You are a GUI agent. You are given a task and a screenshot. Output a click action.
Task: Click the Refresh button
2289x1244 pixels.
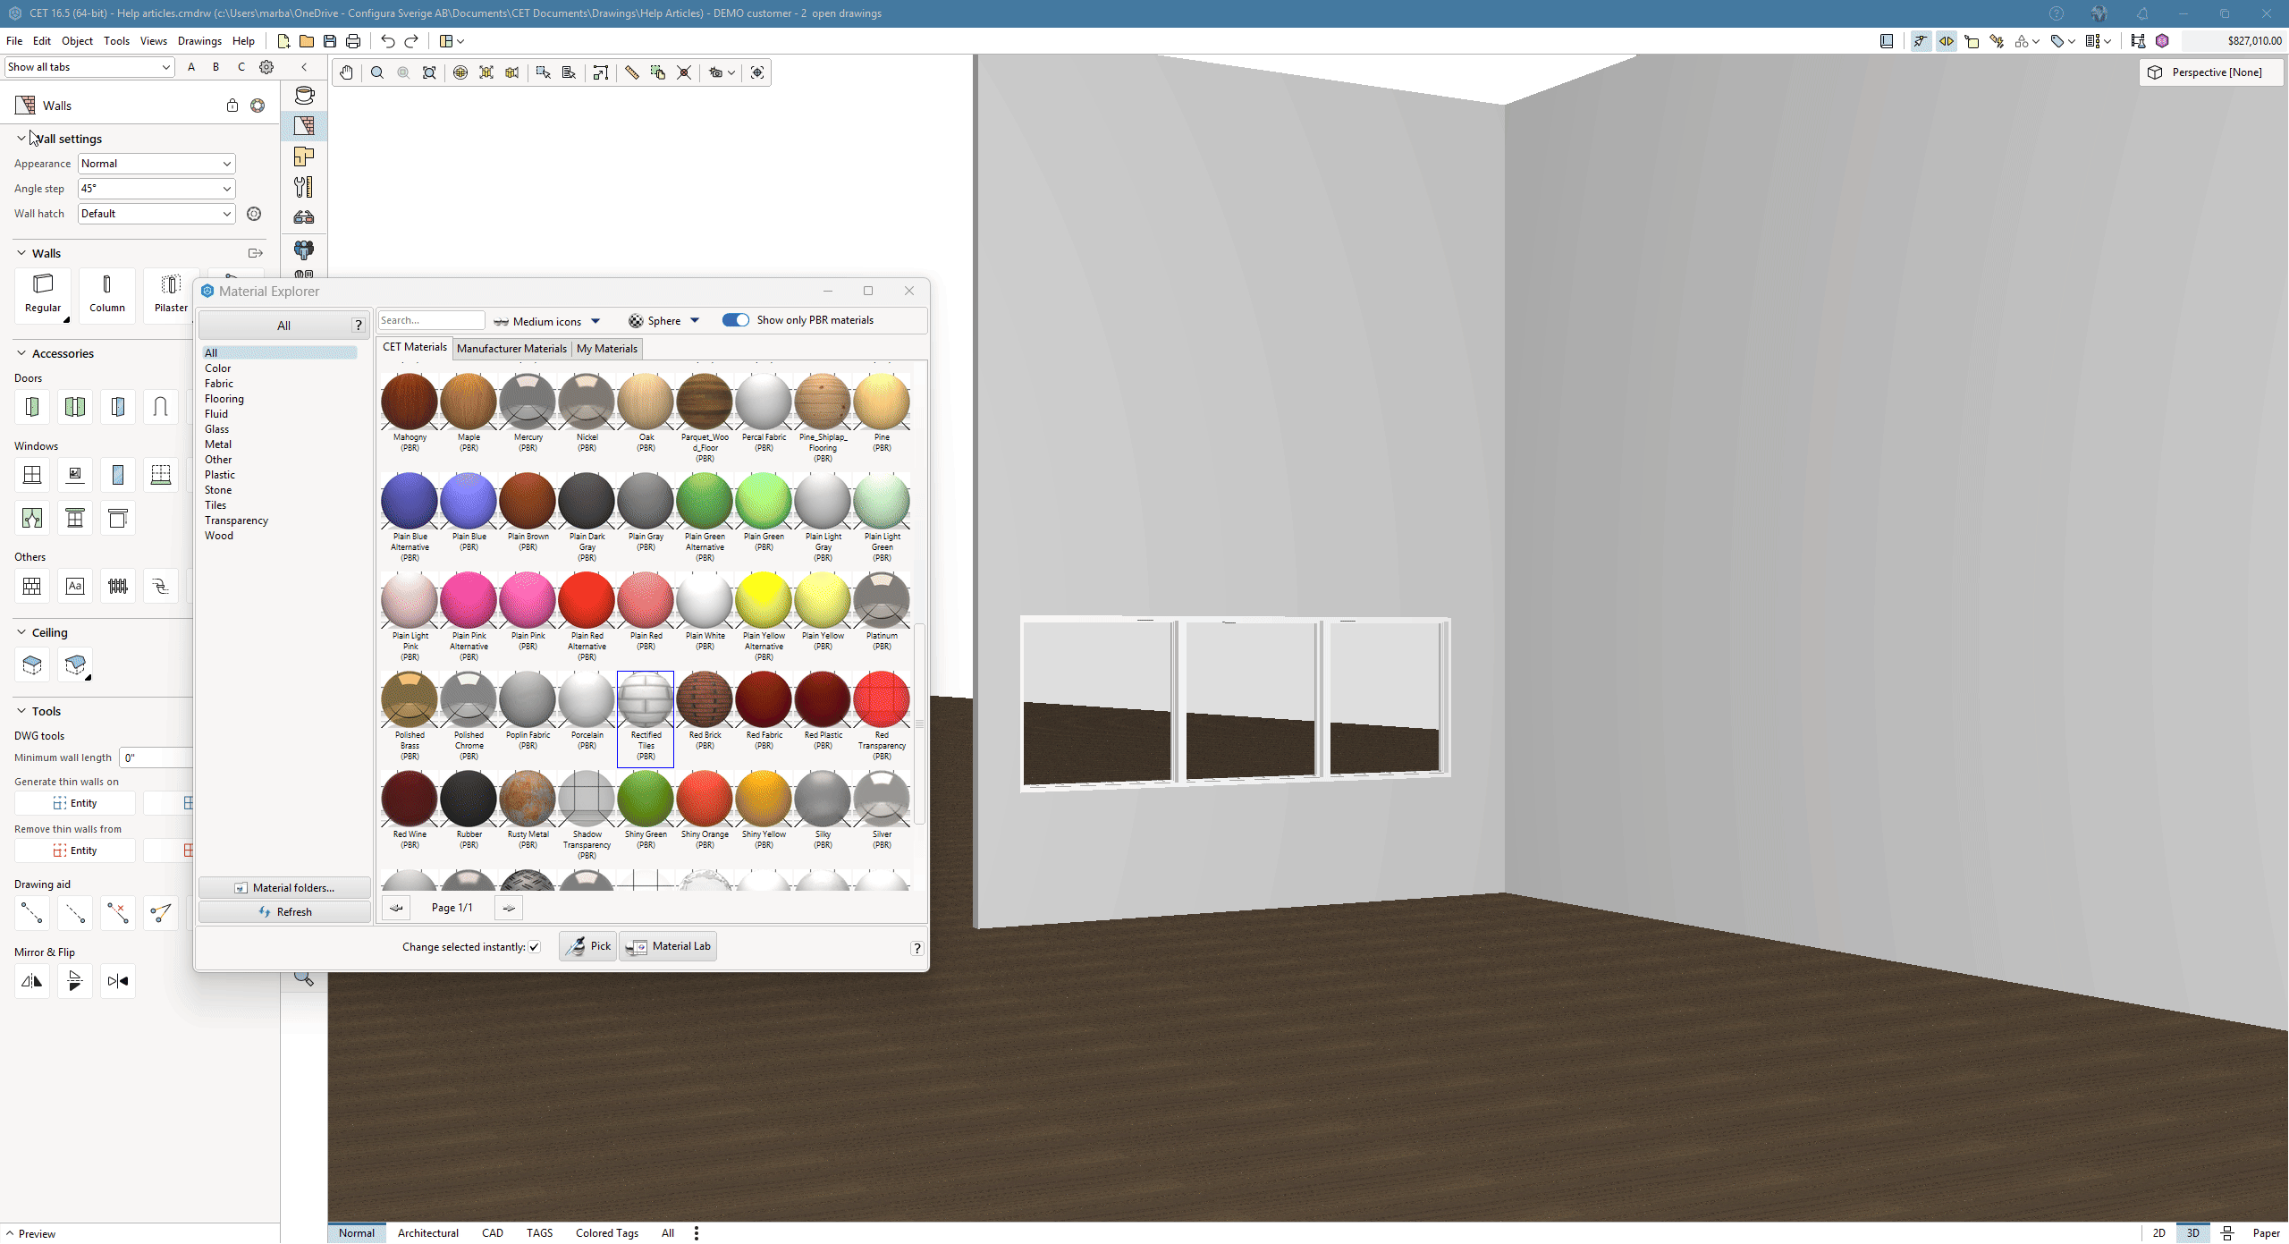pos(284,911)
